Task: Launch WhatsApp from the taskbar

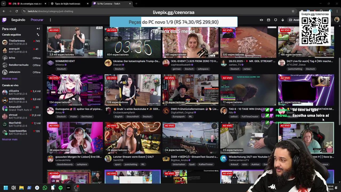Action: [x=45, y=188]
